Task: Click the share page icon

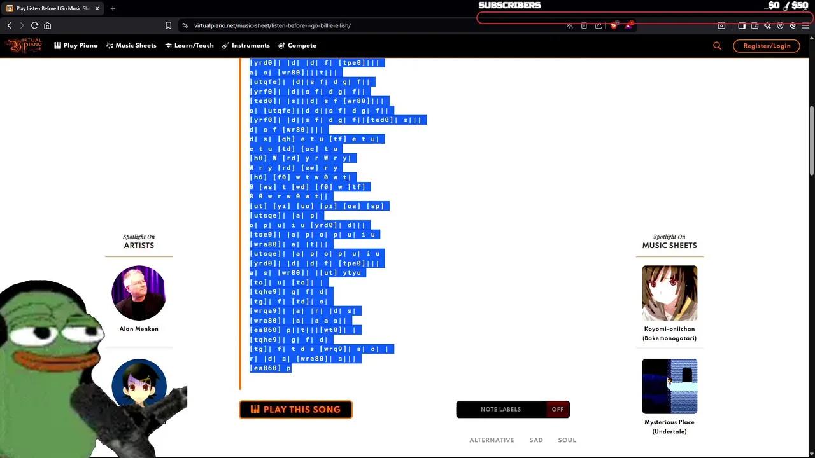Action: tap(599, 25)
